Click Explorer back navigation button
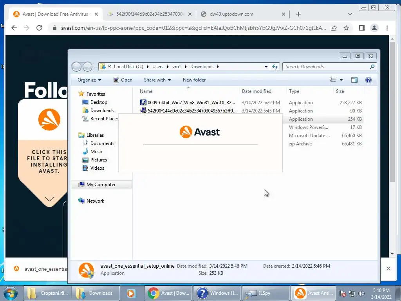Screen dimensions: 401x301 [76, 67]
